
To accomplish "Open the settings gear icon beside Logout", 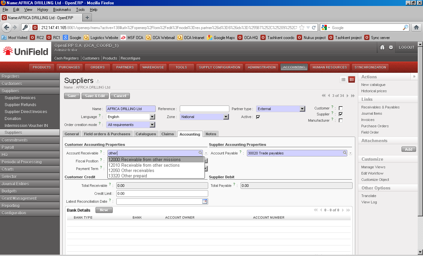I will (x=391, y=47).
